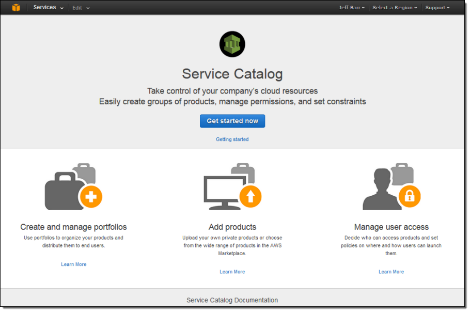
Task: Click Learn More under Add products
Action: tap(232, 272)
